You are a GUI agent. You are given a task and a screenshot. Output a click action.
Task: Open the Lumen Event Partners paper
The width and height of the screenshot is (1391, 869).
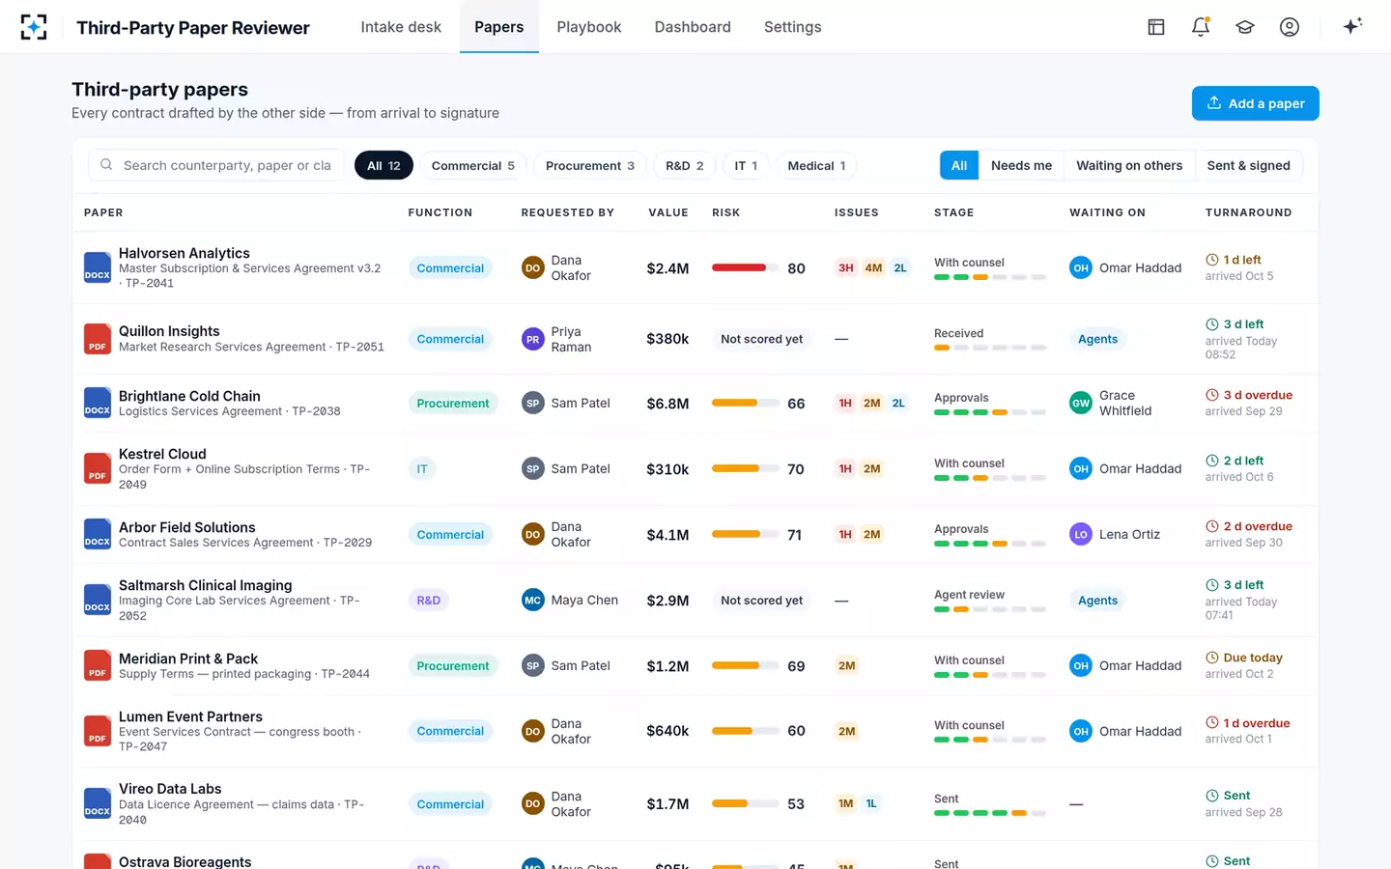[x=190, y=716]
